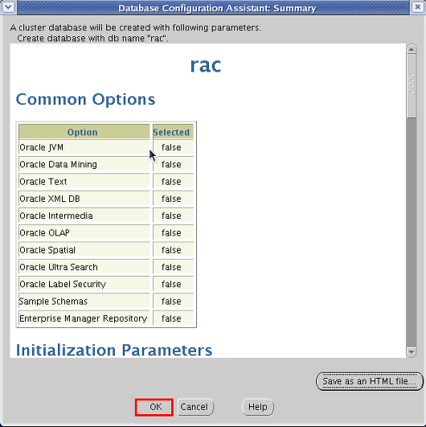This screenshot has width=426, height=427.
Task: Click the OK button
Action: coord(154,407)
